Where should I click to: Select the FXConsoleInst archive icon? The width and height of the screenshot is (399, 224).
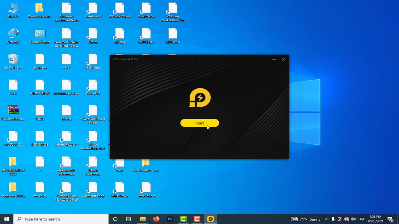(13, 113)
